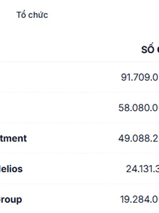This screenshot has width=159, height=213.
Task: Select the 49.088.2 share value
Action: 139,138
